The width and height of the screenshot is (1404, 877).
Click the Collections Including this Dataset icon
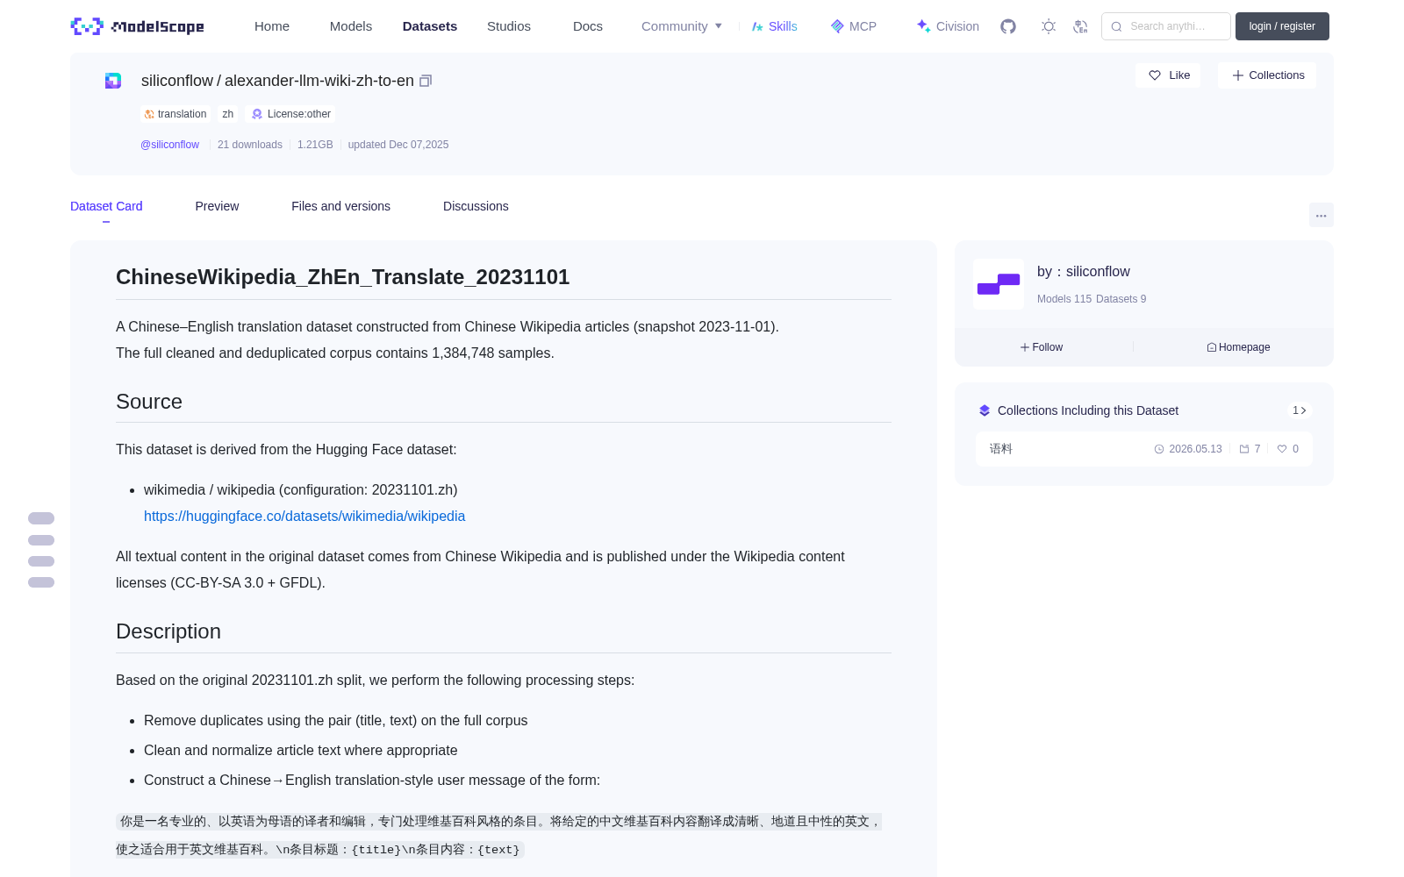coord(985,410)
